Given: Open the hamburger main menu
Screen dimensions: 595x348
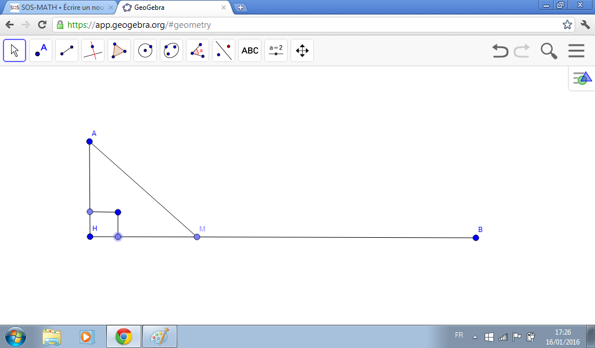Looking at the screenshot, I should tap(576, 51).
